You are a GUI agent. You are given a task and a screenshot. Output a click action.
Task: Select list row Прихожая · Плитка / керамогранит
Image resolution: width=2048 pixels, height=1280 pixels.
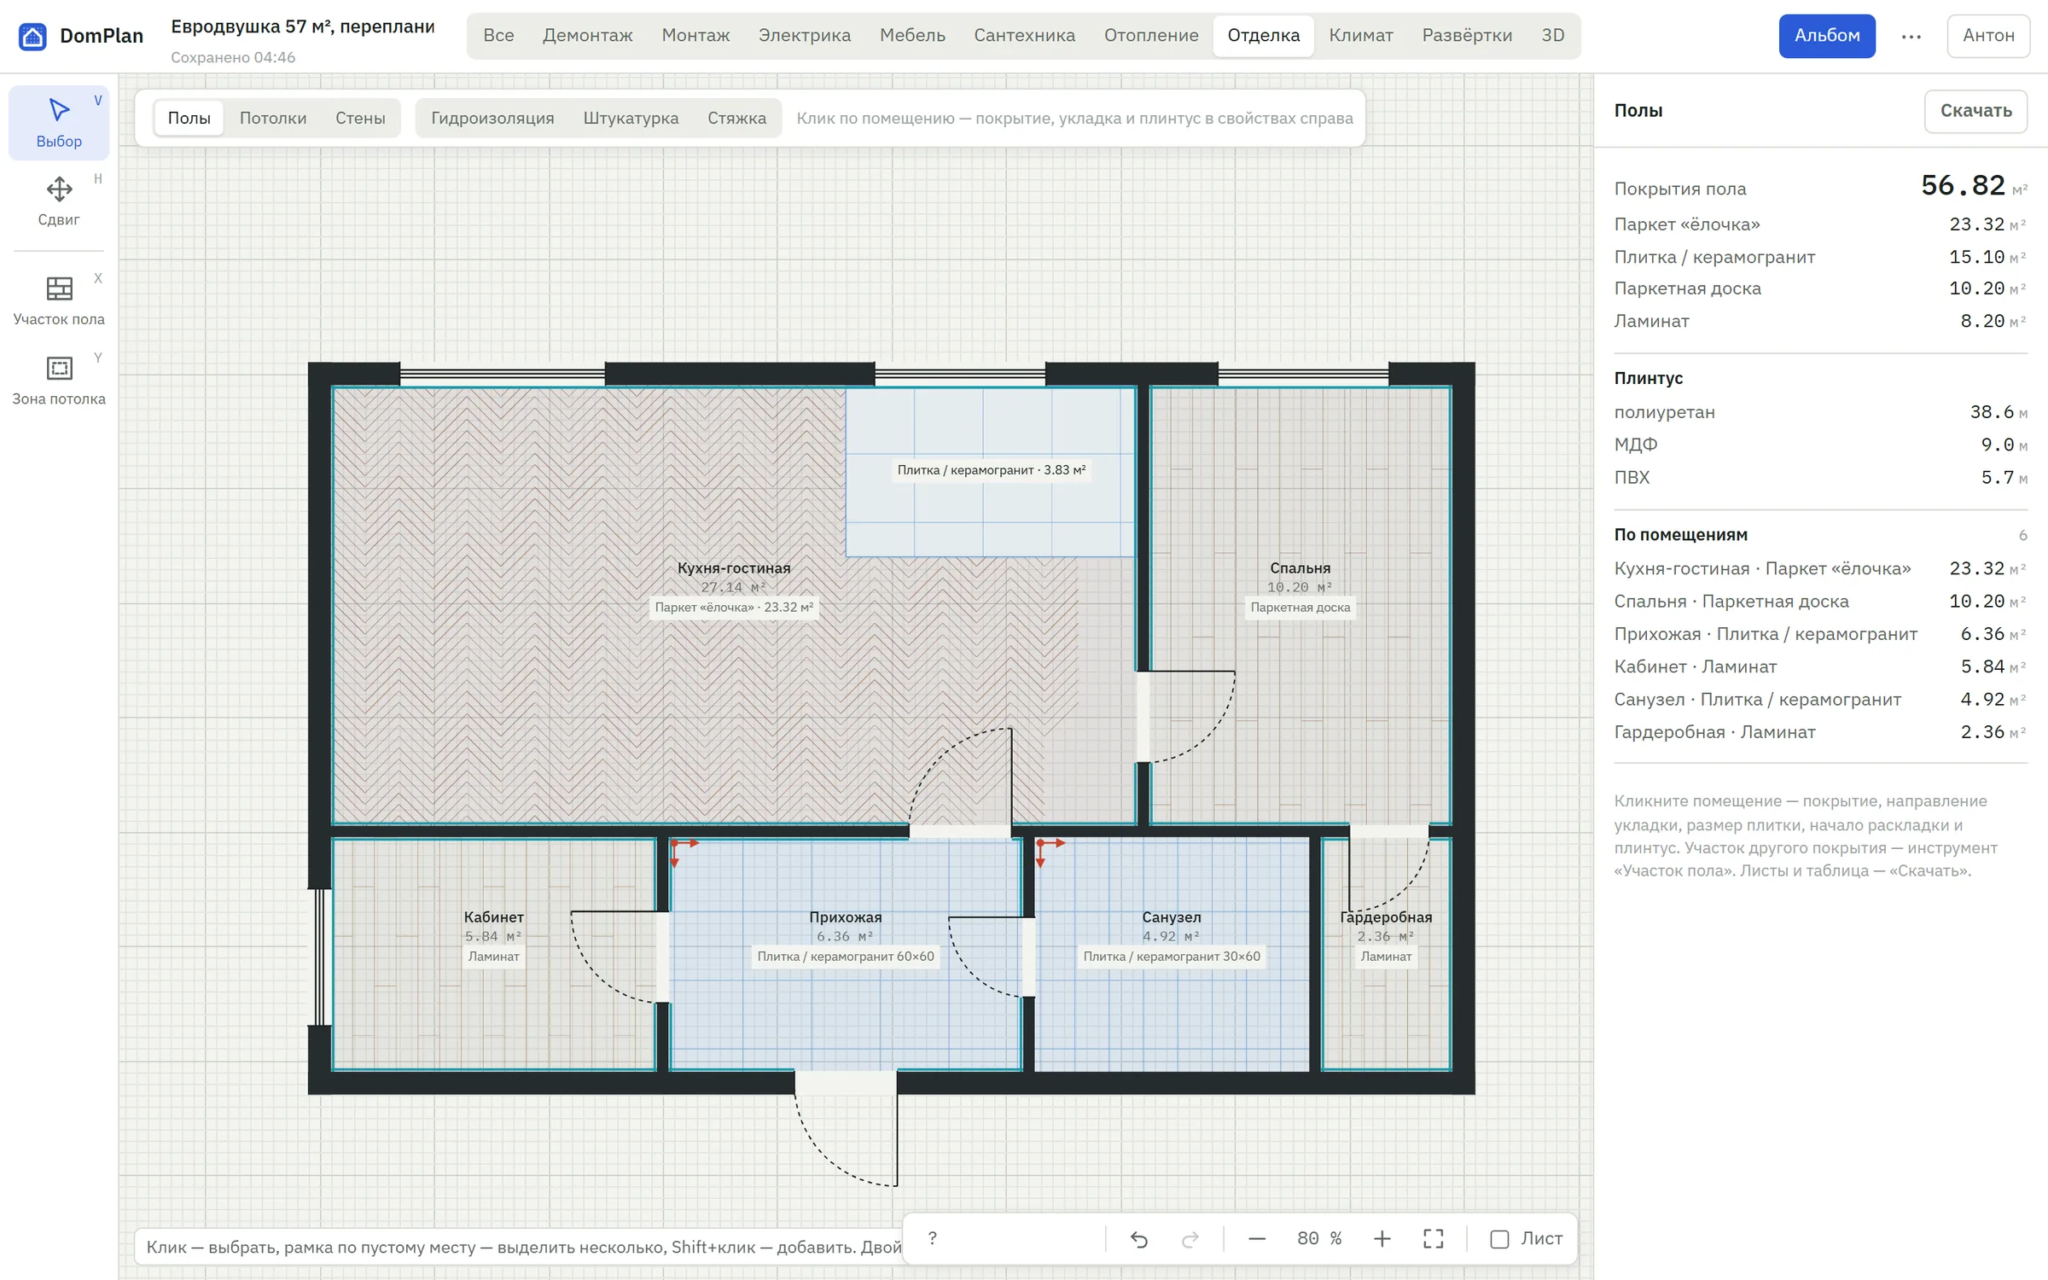click(1820, 634)
